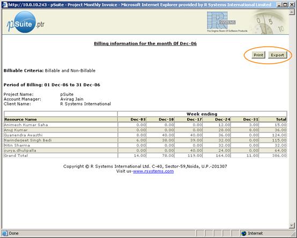Click the IE page icon in title bar
The height and width of the screenshot is (238, 297).
click(x=5, y=4)
